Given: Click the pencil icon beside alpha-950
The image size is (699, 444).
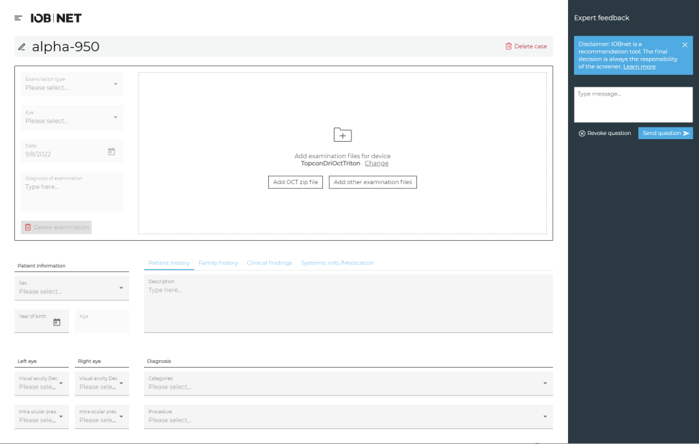Looking at the screenshot, I should (x=22, y=47).
